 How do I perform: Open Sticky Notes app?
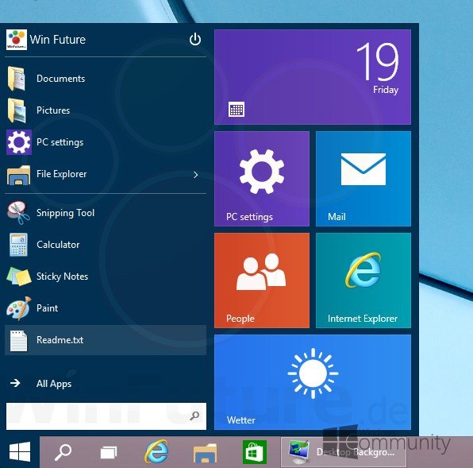tap(106, 277)
